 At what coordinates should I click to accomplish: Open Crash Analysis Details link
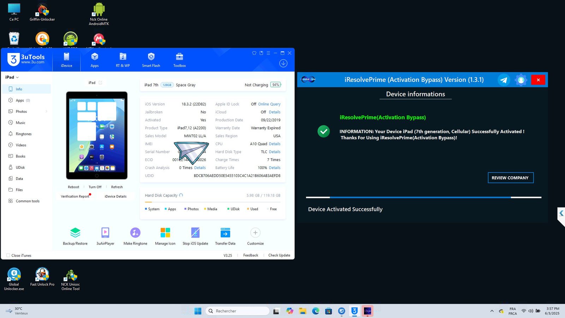click(200, 168)
